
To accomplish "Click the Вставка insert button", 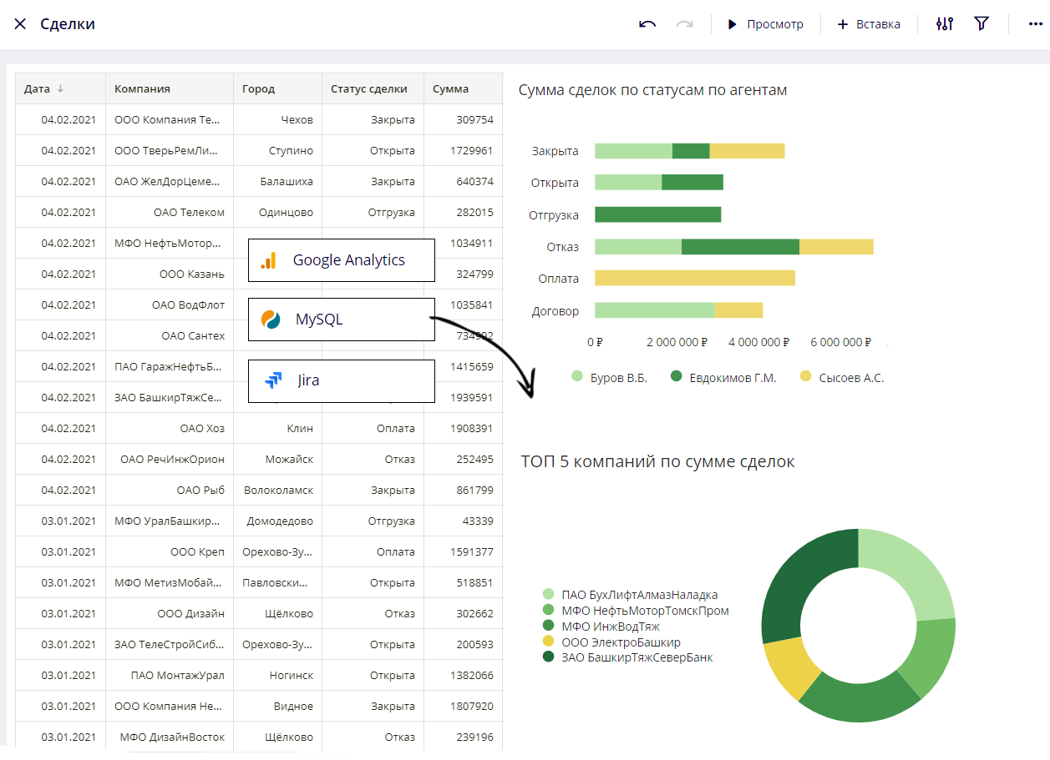I will coord(869,24).
